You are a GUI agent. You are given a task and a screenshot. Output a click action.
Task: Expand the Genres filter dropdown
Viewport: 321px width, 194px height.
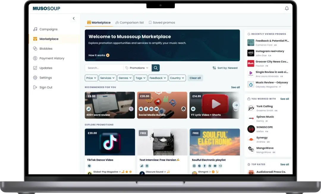point(125,78)
